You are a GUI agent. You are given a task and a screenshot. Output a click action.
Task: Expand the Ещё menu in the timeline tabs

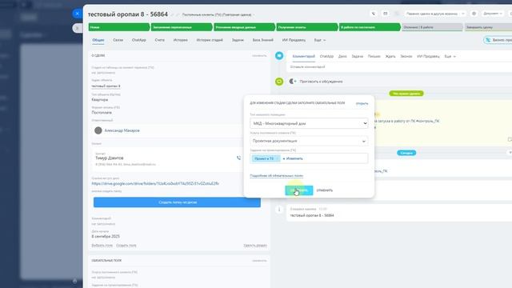coord(450,57)
